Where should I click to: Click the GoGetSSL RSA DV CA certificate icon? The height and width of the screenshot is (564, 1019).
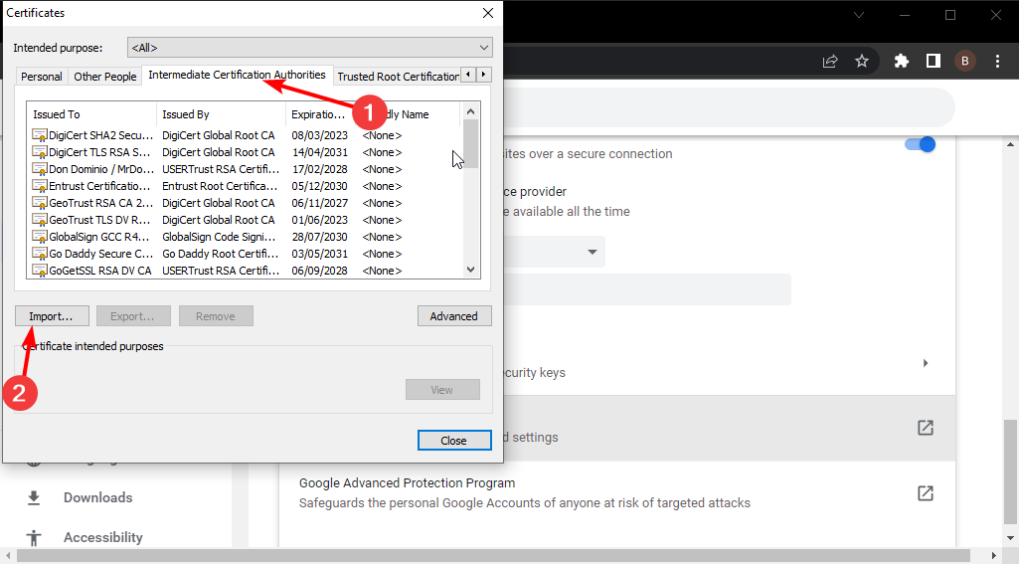(x=40, y=271)
